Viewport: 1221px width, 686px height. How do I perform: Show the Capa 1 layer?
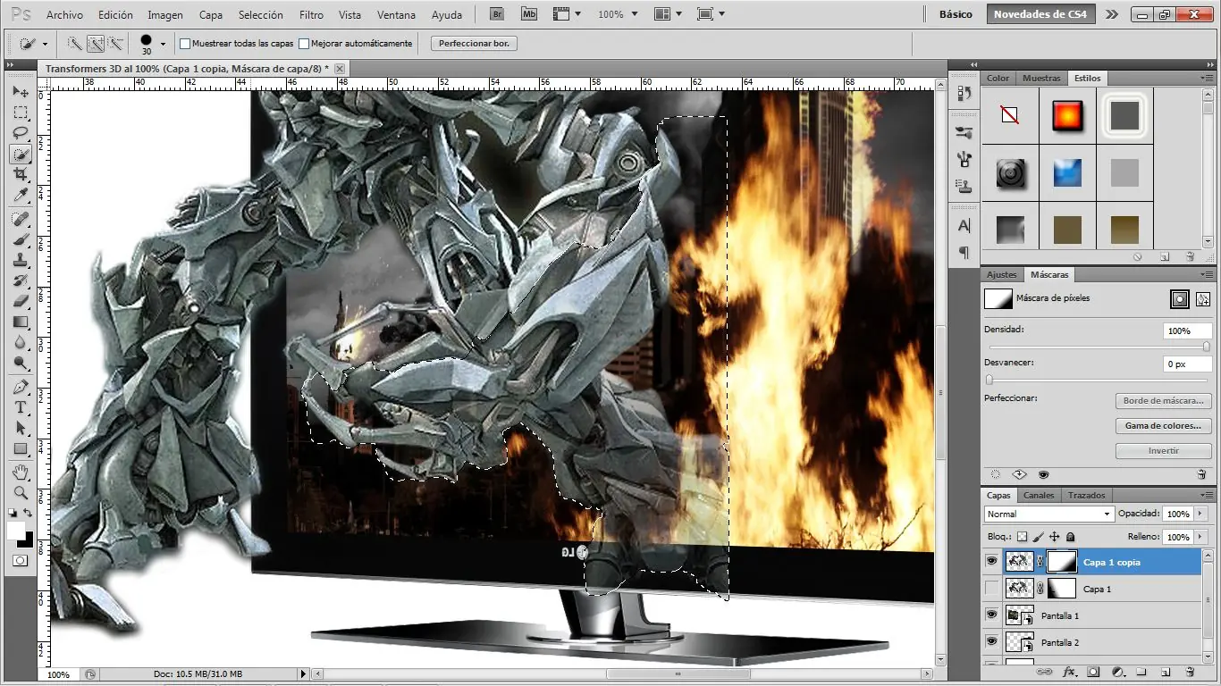[990, 588]
